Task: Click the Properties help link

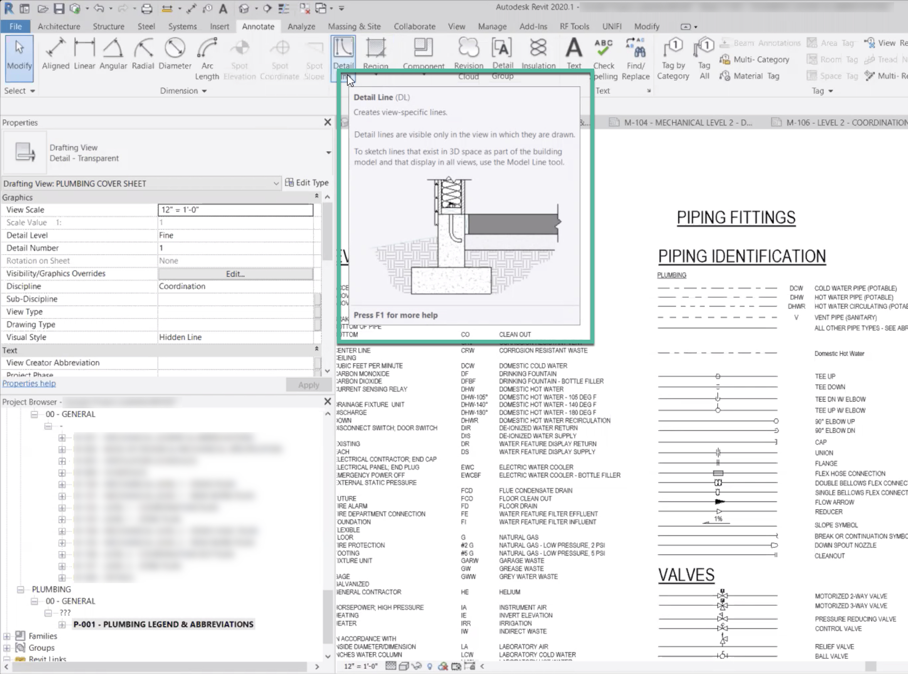Action: click(29, 383)
